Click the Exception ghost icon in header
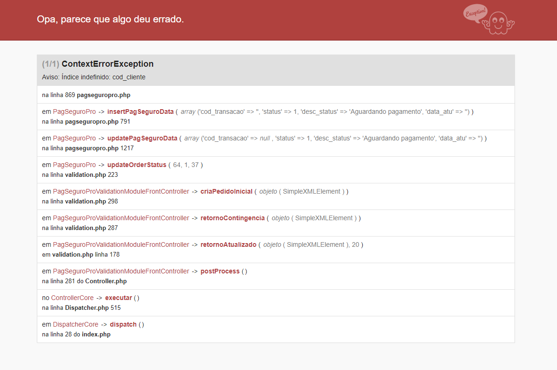This screenshot has height=370, width=557. pyautogui.click(x=489, y=19)
